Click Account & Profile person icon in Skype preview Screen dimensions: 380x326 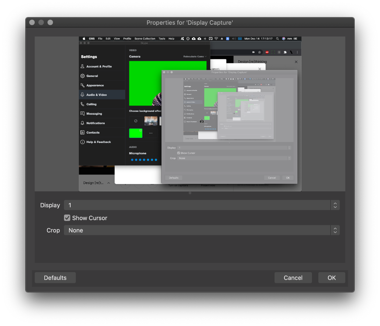(82, 67)
